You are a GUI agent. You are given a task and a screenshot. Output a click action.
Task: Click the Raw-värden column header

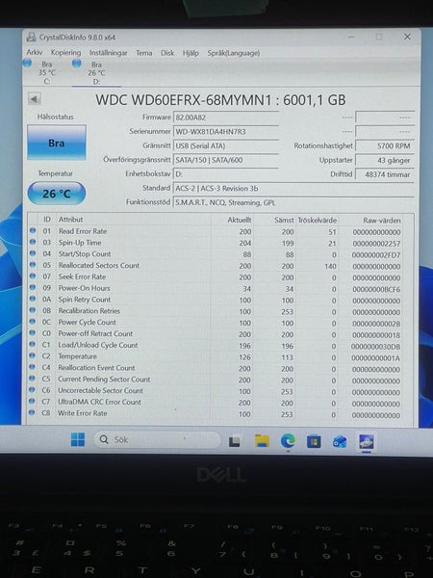click(381, 221)
